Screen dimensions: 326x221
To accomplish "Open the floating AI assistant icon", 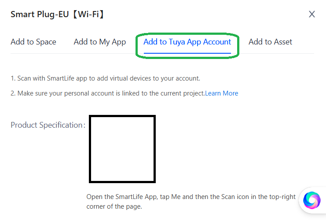I will (x=312, y=200).
